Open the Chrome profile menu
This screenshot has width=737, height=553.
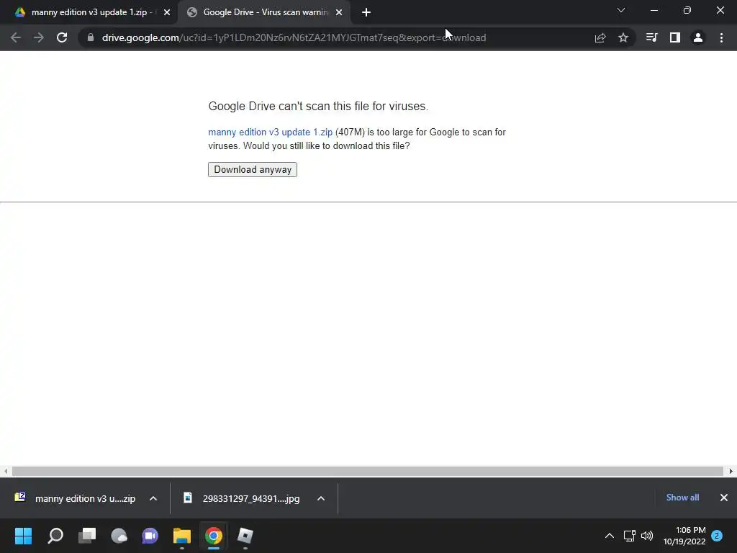coord(698,37)
